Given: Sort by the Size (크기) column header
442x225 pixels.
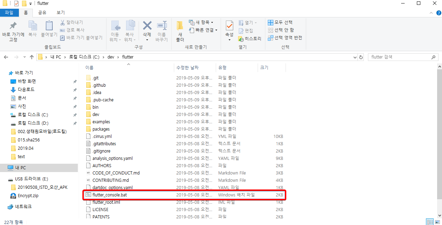Looking at the screenshot, I should click(x=264, y=68).
